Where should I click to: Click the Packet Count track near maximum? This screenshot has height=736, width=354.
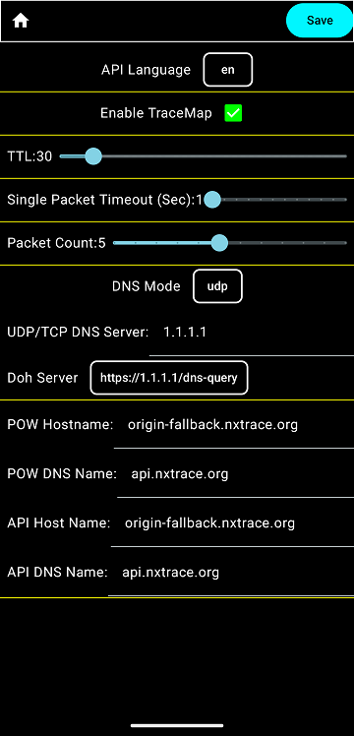(x=340, y=243)
